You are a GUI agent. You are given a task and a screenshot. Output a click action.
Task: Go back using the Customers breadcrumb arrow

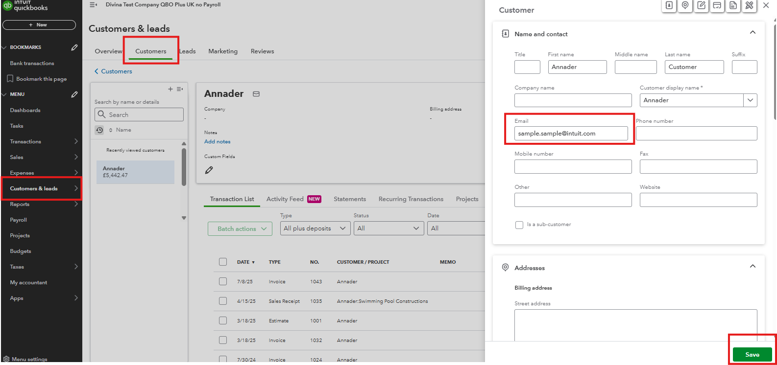click(x=97, y=71)
